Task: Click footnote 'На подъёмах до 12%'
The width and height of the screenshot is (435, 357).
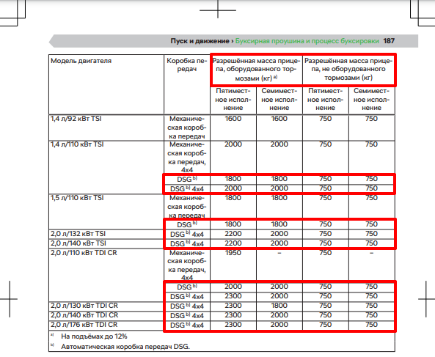Action: click(x=94, y=336)
